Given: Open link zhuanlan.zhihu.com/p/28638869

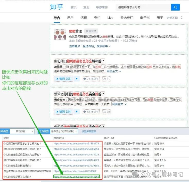Looking at the screenshot, I should 75,171.
